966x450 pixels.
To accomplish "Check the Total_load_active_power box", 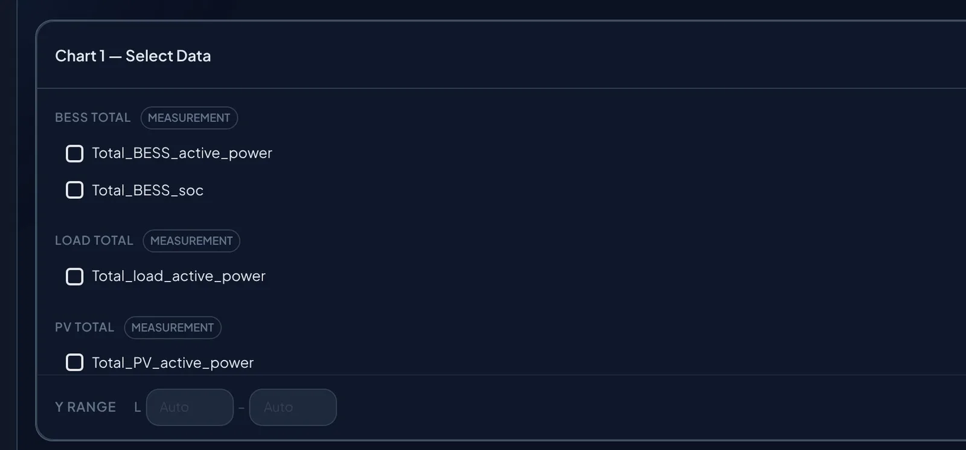I will 74,277.
